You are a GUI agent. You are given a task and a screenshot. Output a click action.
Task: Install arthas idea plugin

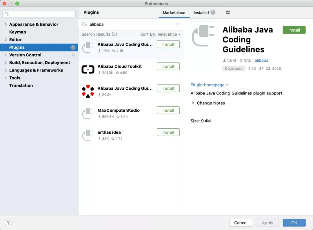pyautogui.click(x=168, y=132)
